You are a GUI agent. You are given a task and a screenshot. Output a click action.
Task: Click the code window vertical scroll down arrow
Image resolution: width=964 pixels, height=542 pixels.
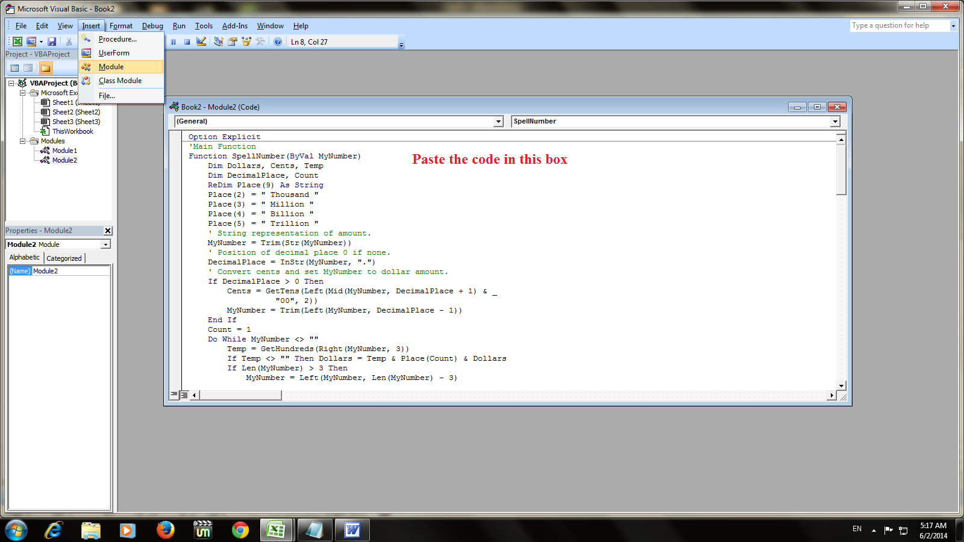(x=842, y=385)
